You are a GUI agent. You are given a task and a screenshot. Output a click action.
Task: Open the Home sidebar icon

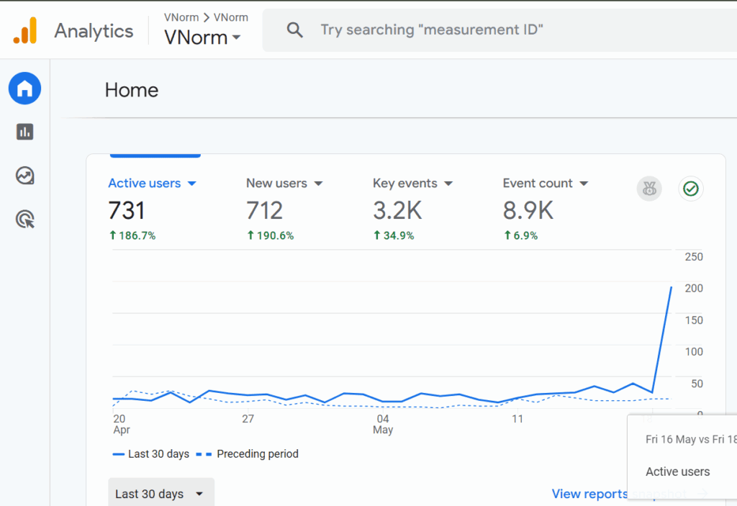25,89
